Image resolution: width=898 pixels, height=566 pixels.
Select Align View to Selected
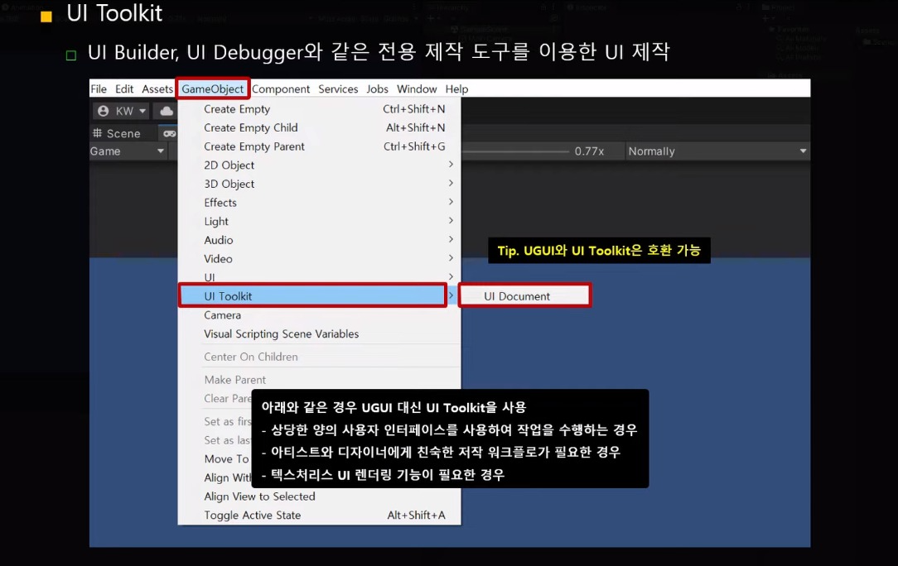(x=319, y=496)
